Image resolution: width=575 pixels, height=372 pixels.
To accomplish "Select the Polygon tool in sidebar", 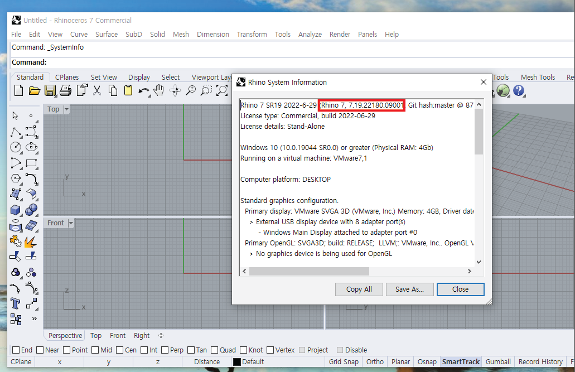I will (x=16, y=178).
